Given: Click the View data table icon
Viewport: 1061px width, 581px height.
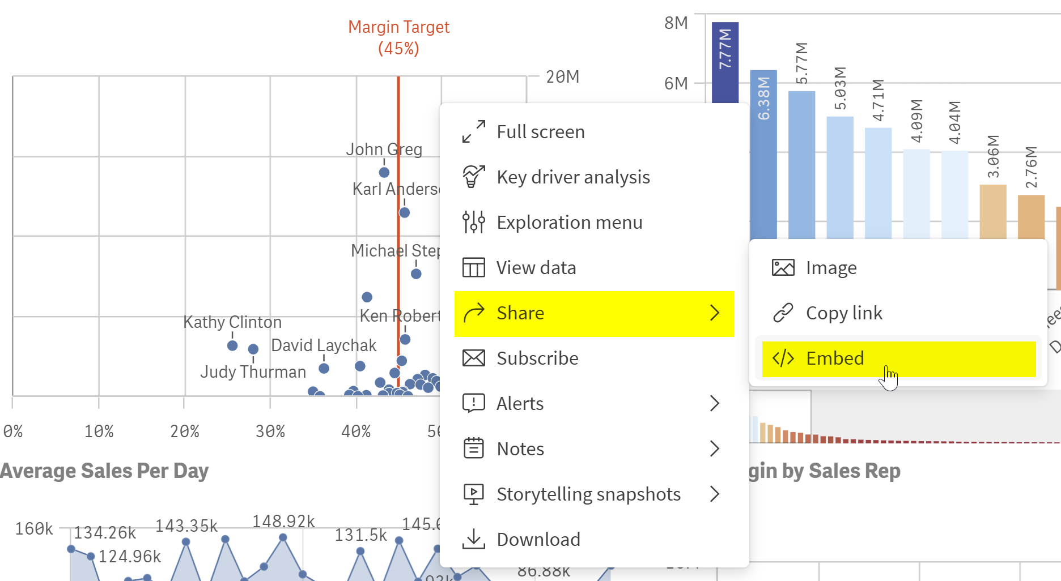Looking at the screenshot, I should (474, 267).
